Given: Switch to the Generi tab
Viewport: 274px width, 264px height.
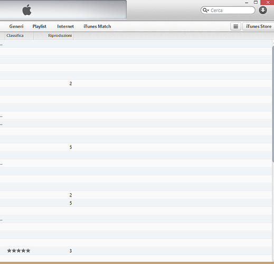Looking at the screenshot, I should 16,26.
